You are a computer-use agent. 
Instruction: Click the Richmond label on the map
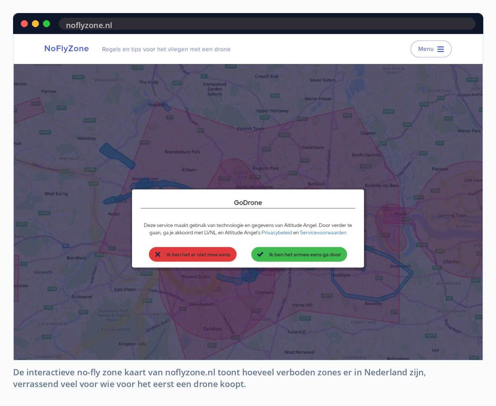pyautogui.click(x=82, y=297)
